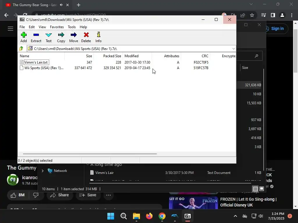Click the taskbar volume icon
Image resolution: width=298 pixels, height=223 pixels.
coord(261,216)
